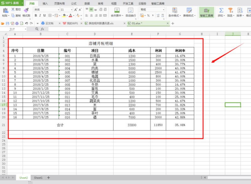
Task: Click the AutoSum (求和) sigma icon
Action: pos(221,10)
